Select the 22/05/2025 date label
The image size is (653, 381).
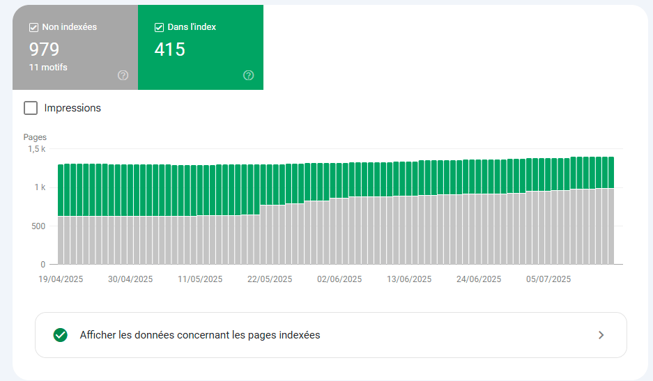click(x=270, y=279)
